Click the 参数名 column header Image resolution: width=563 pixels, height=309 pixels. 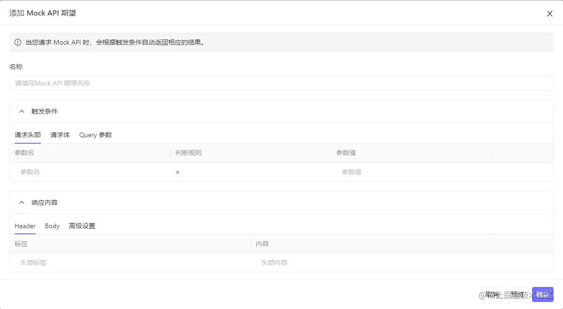(x=24, y=153)
